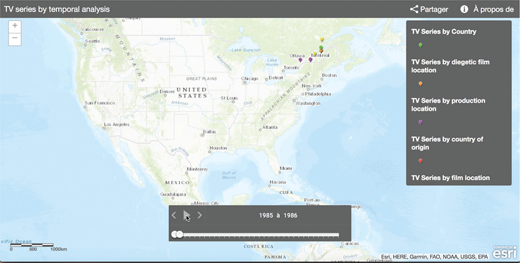
Task: Step to previous time interval
Action: [x=174, y=215]
